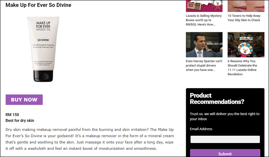Open the toner lips thumbnail image

pyautogui.click(x=246, y=6)
